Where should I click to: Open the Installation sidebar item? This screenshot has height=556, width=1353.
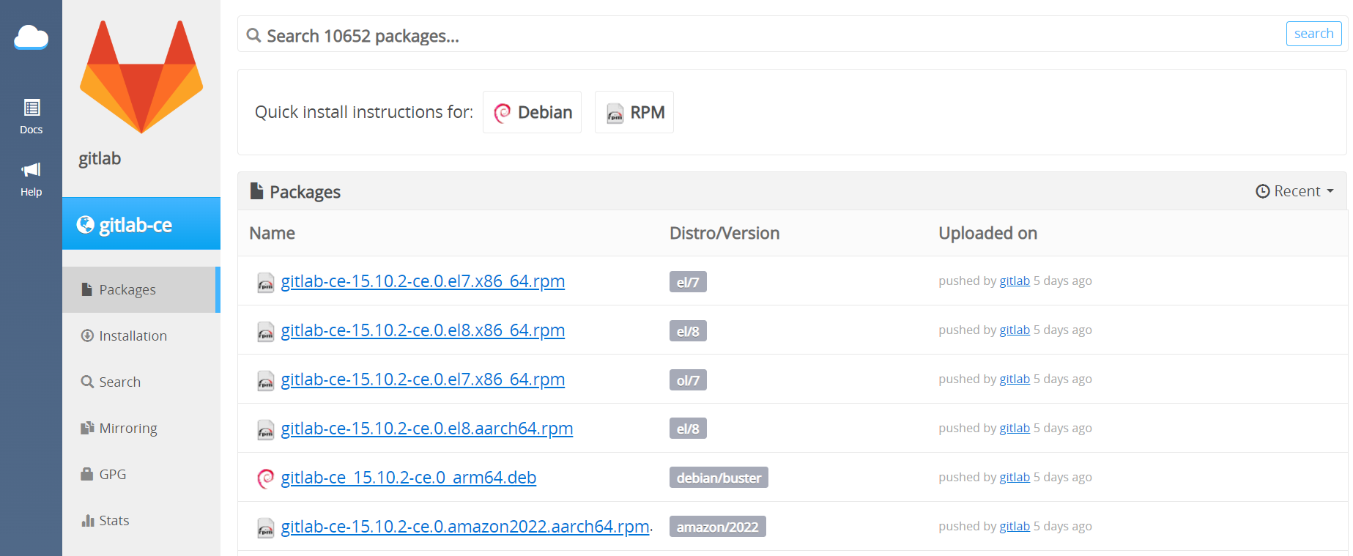(141, 336)
